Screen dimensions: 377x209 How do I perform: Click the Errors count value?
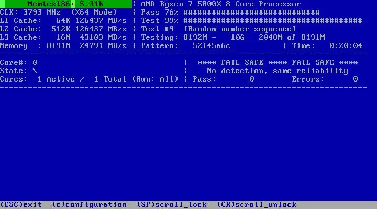[356, 79]
